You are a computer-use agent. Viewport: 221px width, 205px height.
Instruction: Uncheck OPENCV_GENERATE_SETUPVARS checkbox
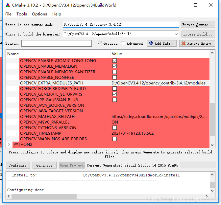click(x=114, y=94)
